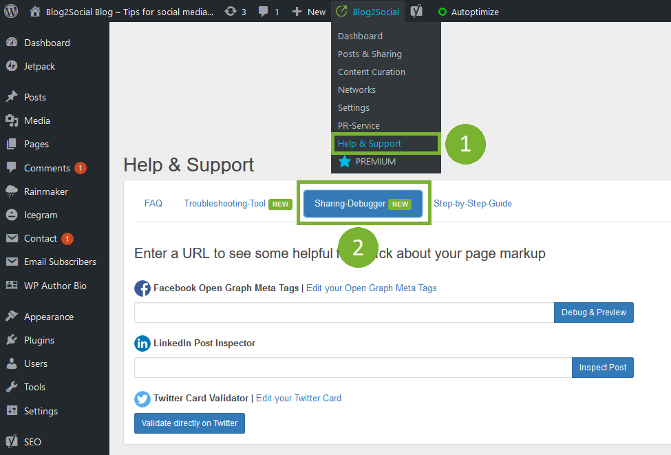This screenshot has width=671, height=455.
Task: Open the Blog2Social Blog site title link
Action: [x=129, y=12]
